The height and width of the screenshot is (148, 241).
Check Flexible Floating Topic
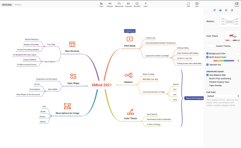point(207,82)
